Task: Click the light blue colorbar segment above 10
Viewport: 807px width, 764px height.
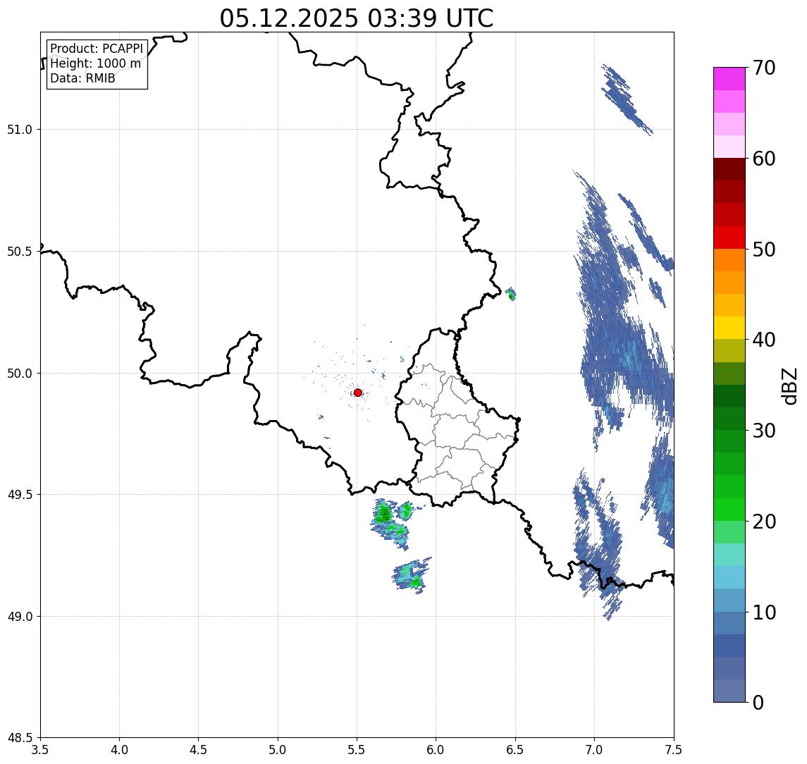Action: coord(729,600)
